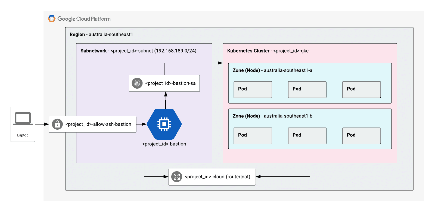Select the blue Compute Engine bastion hexagon
The image size is (435, 212).
164,124
